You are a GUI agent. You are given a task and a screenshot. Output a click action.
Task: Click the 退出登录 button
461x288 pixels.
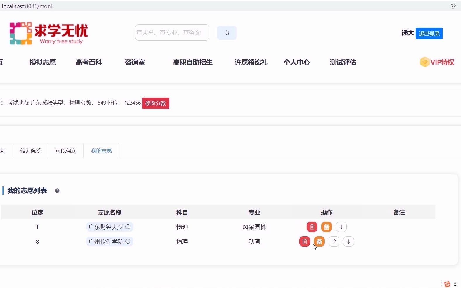click(x=429, y=33)
